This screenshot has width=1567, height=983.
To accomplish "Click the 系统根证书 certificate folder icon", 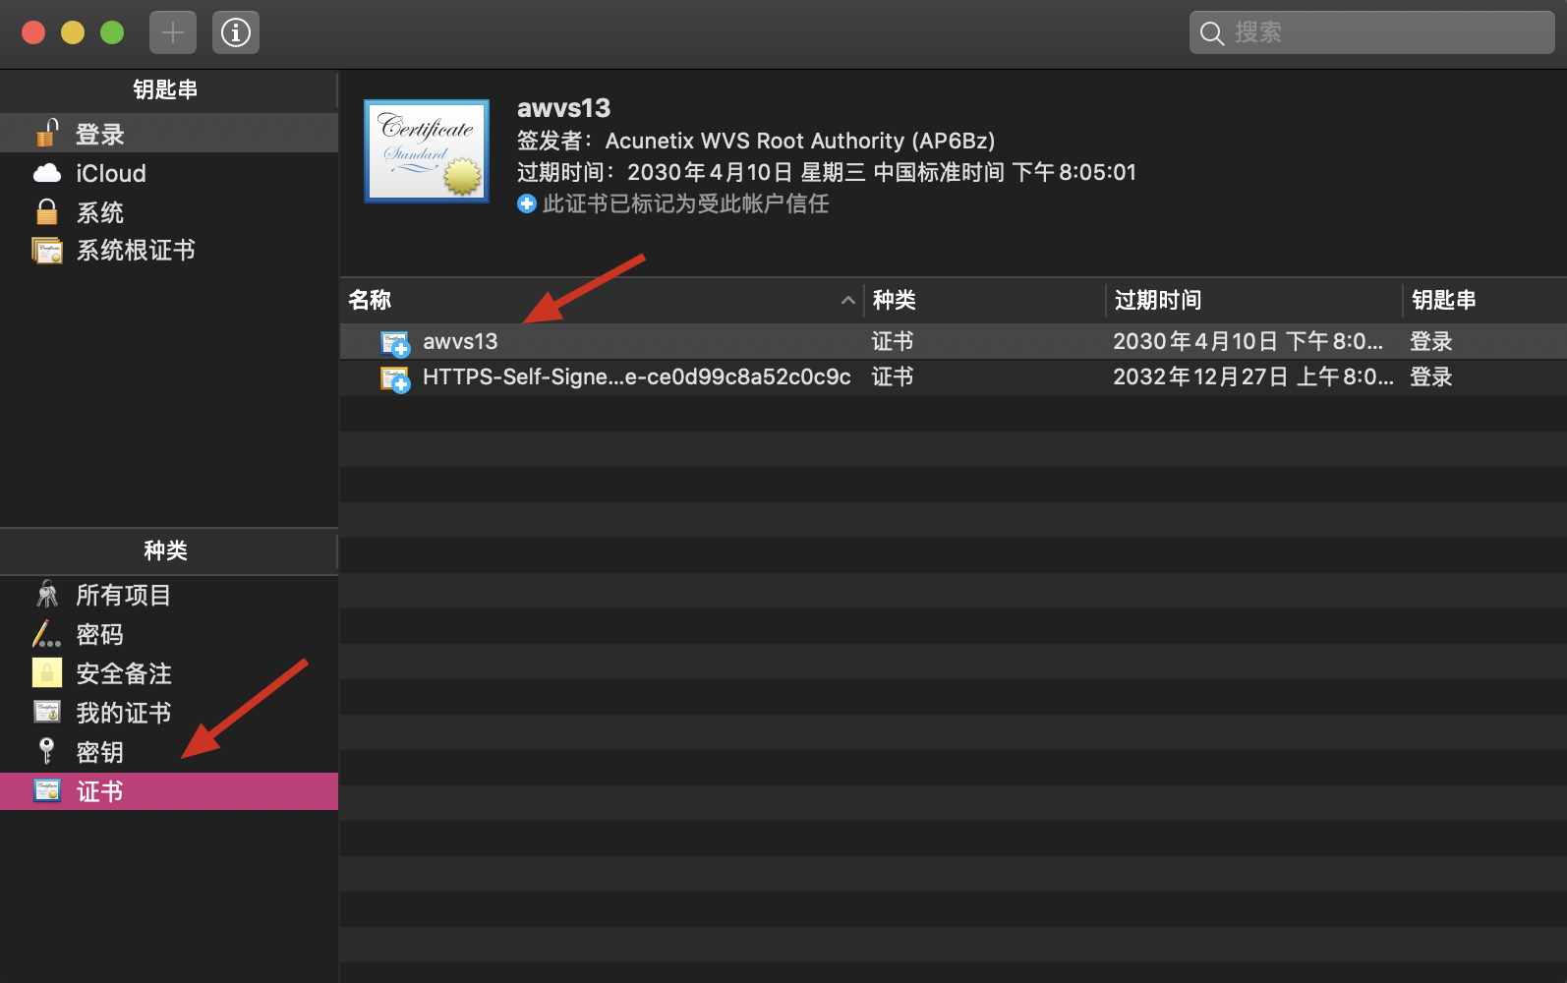I will tap(47, 251).
